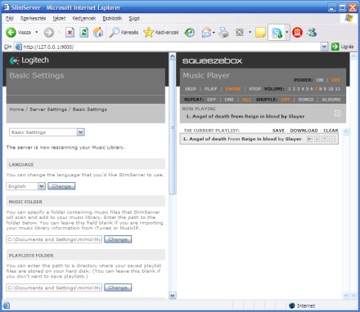This screenshot has width=360, height=312.
Task: Click the grey square toolbar icon
Action: coord(240,33)
